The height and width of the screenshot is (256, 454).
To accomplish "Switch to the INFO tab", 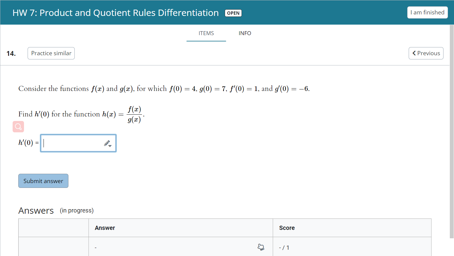I will coord(245,33).
